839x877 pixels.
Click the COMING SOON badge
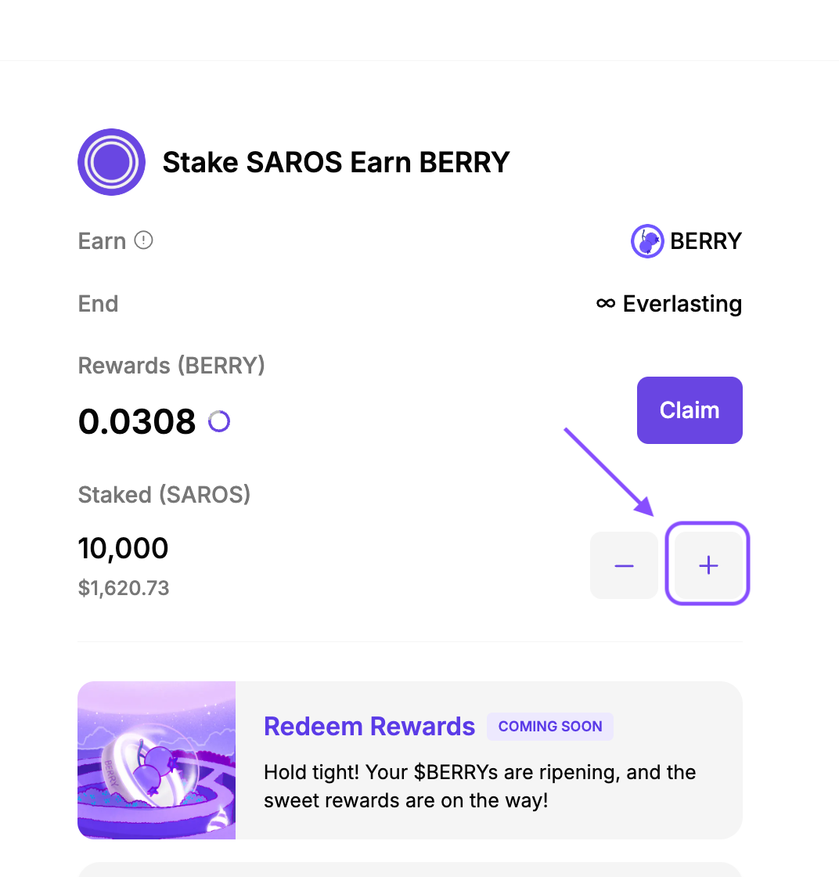[x=550, y=727]
